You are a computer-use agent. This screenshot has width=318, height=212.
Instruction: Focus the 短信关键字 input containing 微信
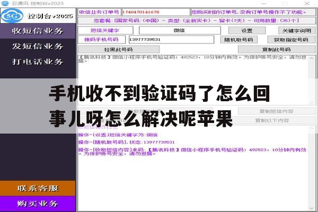[x=180, y=30]
